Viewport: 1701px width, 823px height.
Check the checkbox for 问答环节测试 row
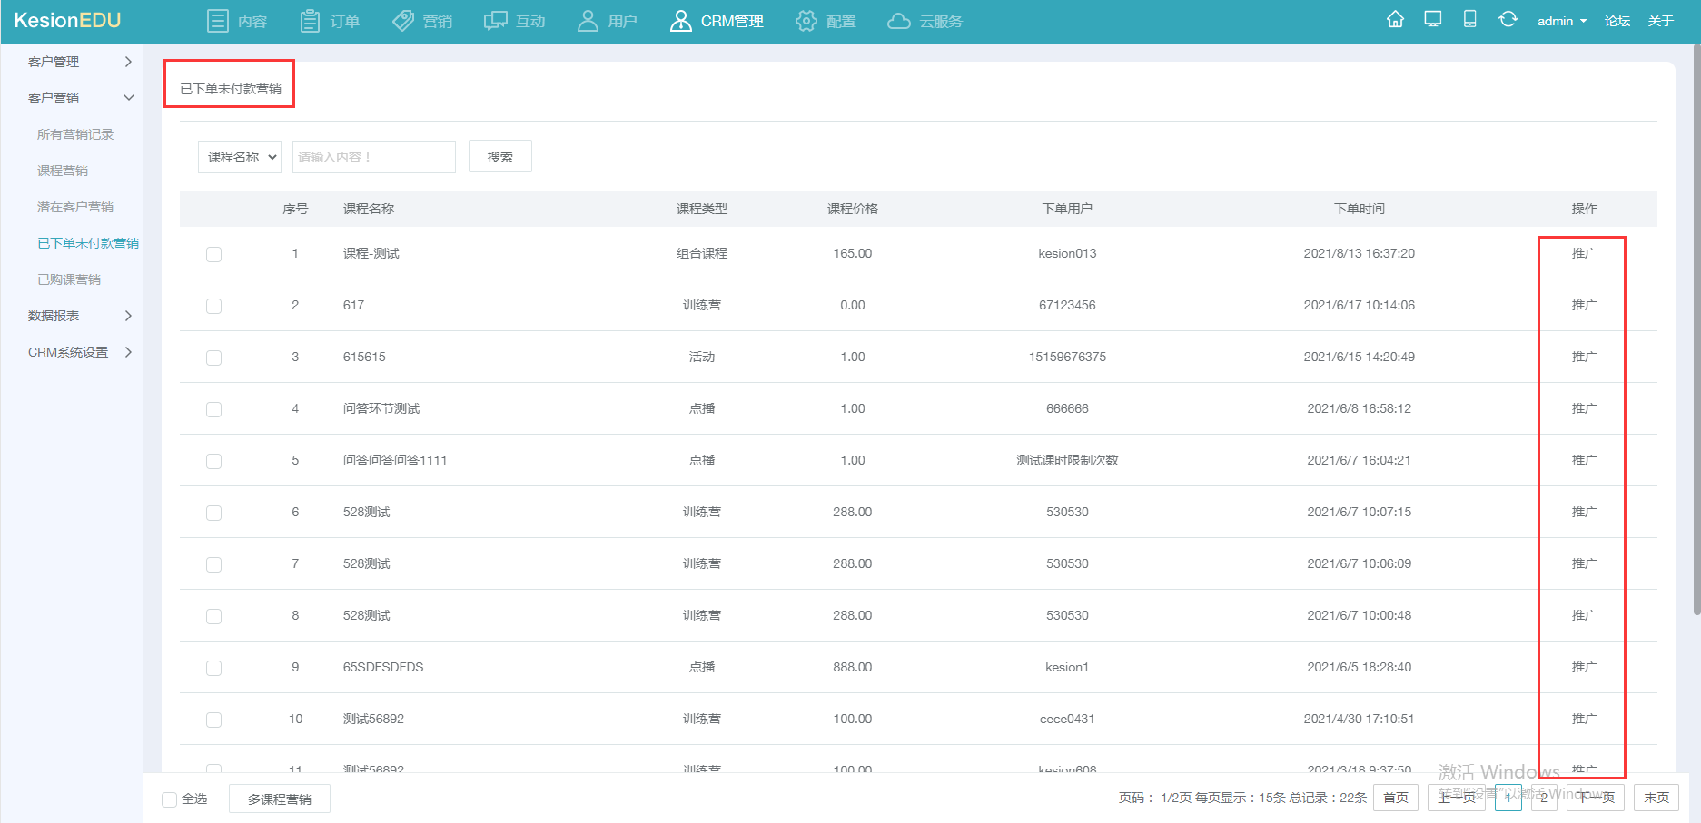coord(213,409)
